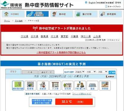Click the blue display button beside dropdowns
This screenshot has height=111, width=124.
(x=112, y=72)
